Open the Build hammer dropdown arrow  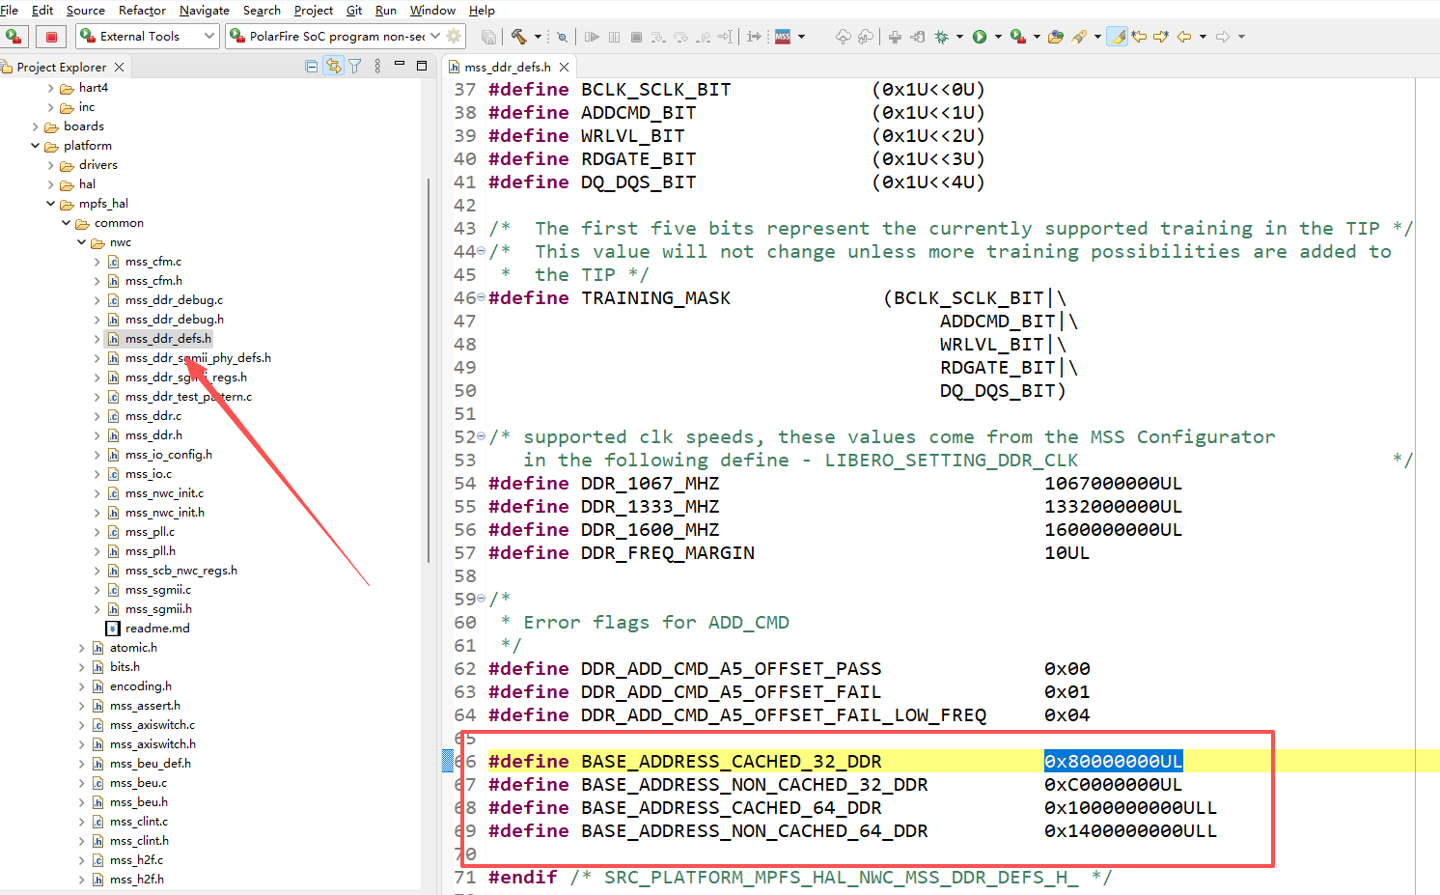point(538,37)
